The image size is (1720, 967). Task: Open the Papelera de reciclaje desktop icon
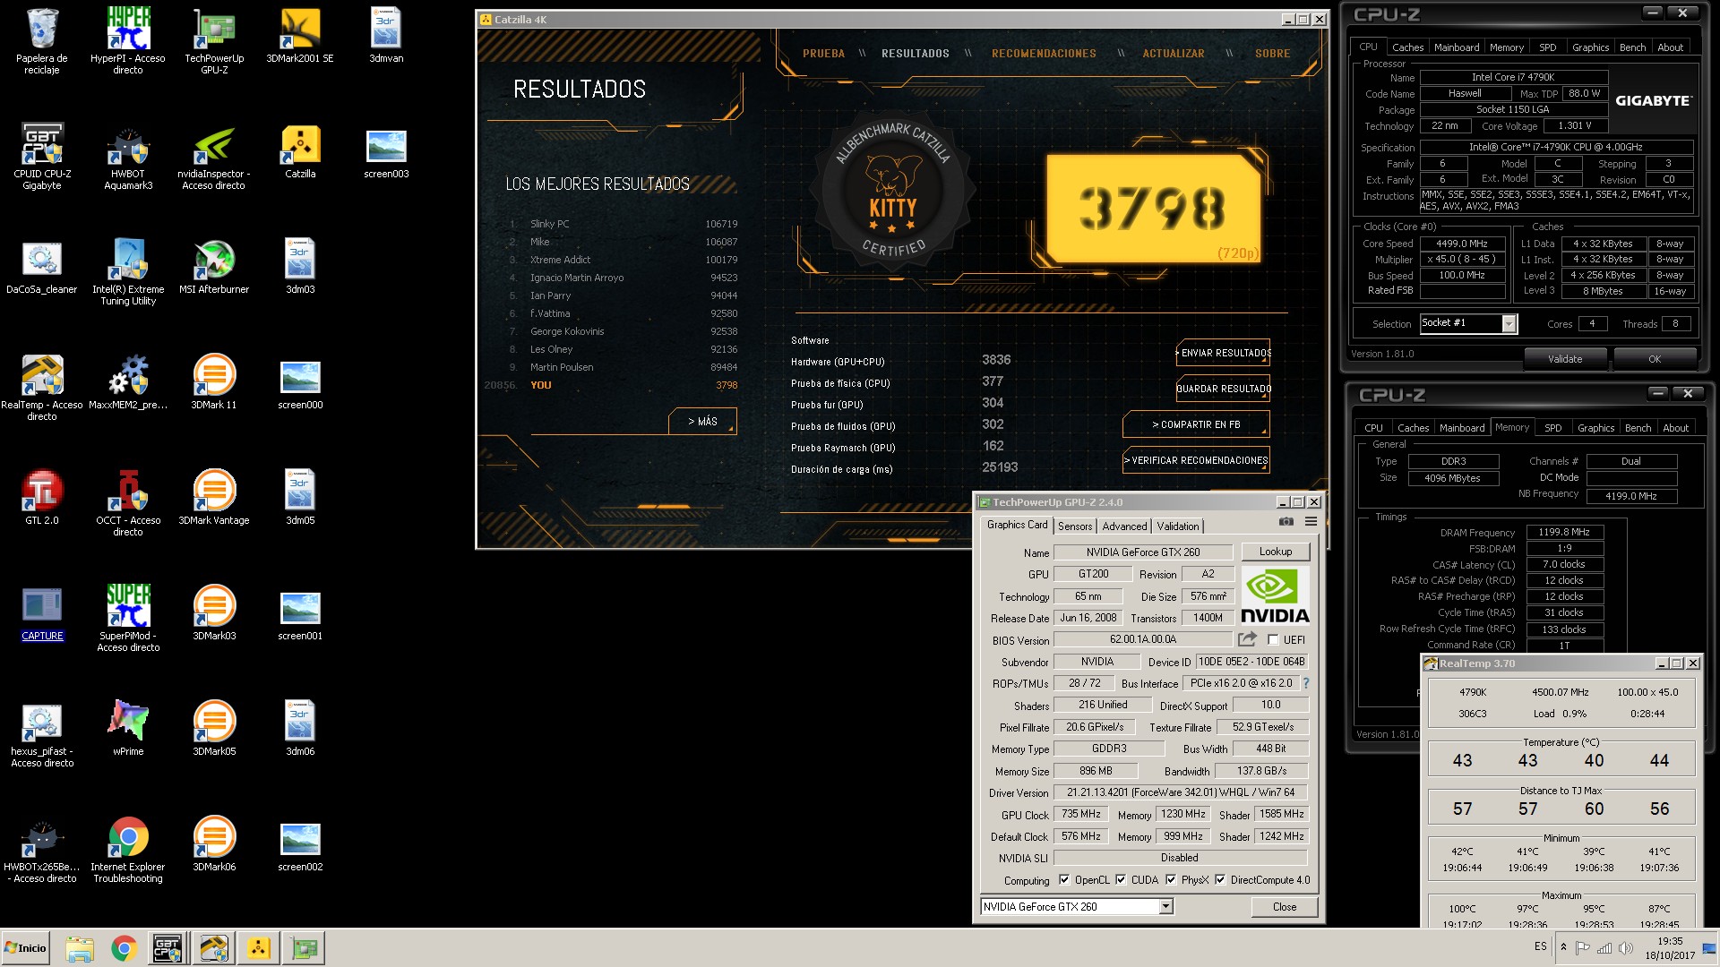(42, 40)
